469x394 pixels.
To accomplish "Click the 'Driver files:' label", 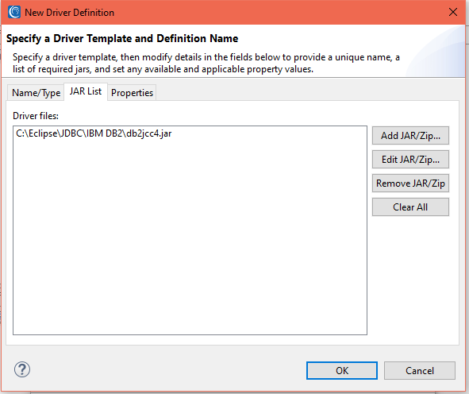I will point(36,116).
